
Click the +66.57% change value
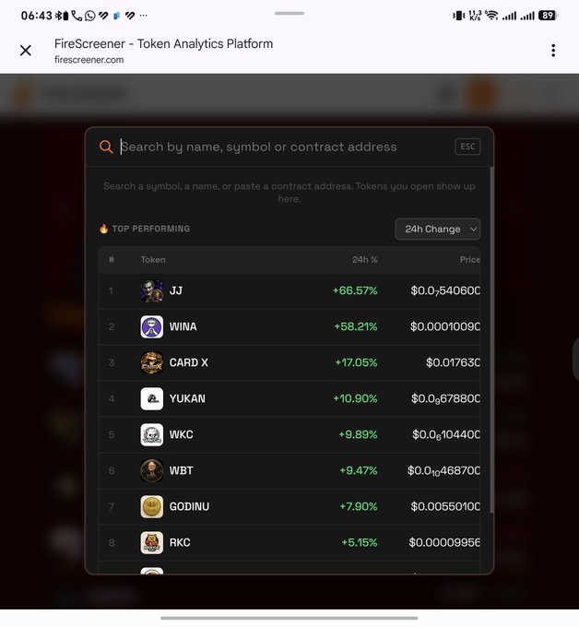click(x=355, y=290)
